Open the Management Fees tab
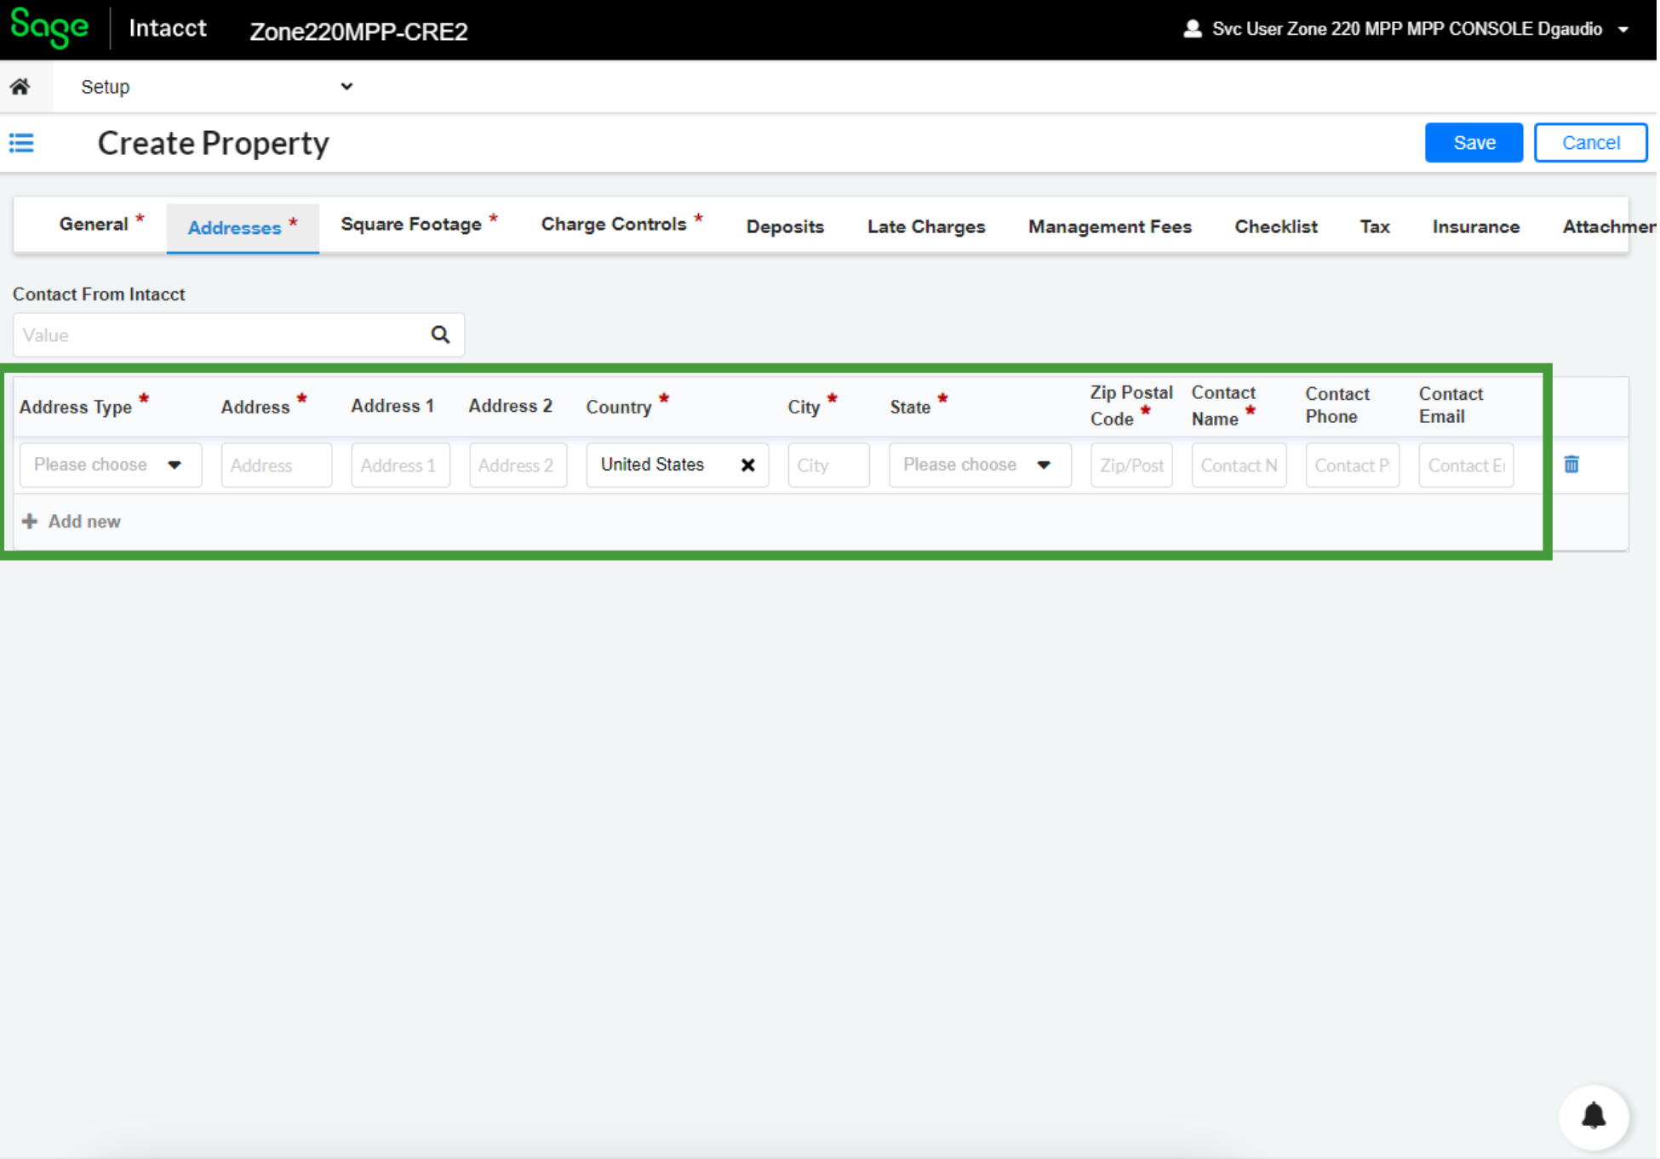This screenshot has width=1660, height=1159. coord(1110,227)
